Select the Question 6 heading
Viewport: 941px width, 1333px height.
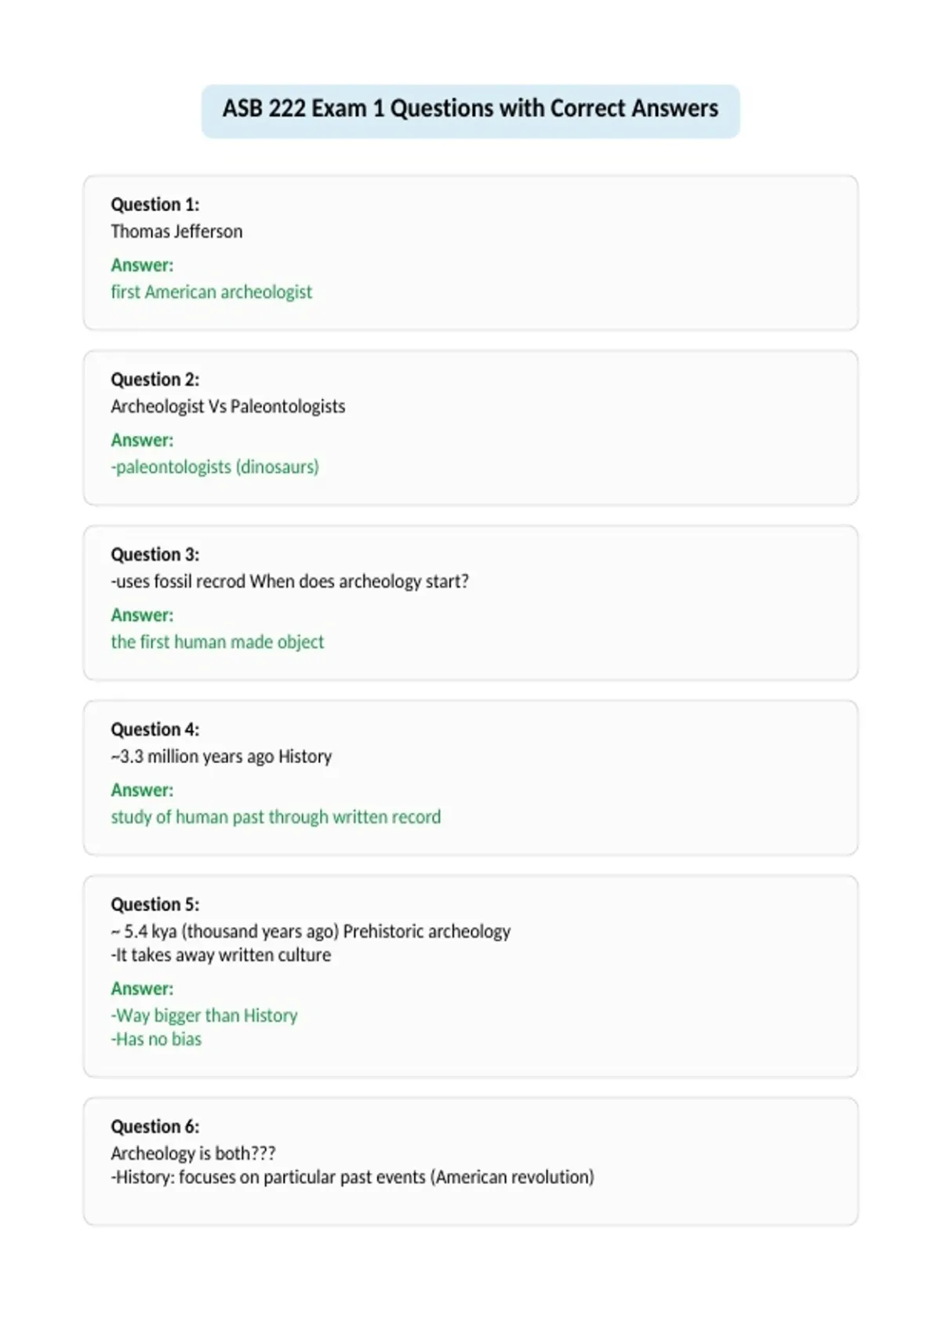155,1126
